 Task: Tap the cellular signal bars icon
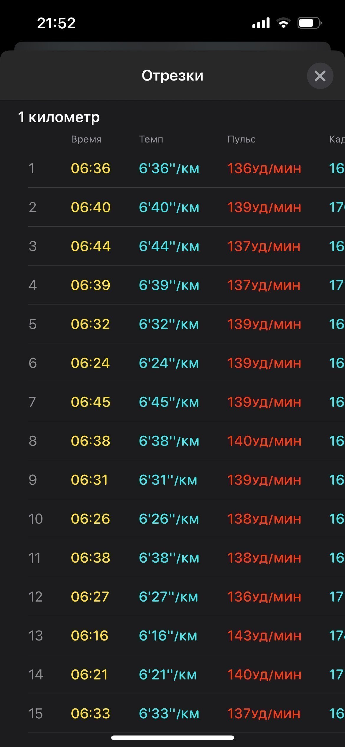(x=261, y=23)
